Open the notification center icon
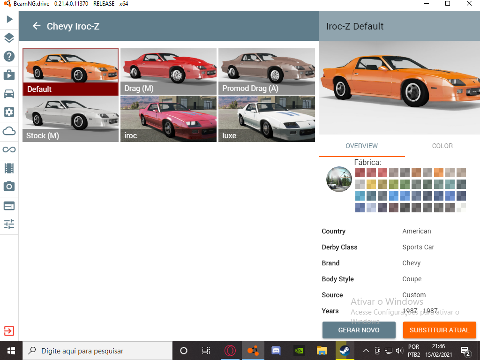The image size is (480, 360). 465,351
